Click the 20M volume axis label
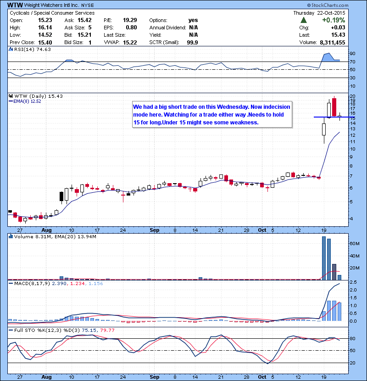367x381 pixels. click(x=355, y=268)
